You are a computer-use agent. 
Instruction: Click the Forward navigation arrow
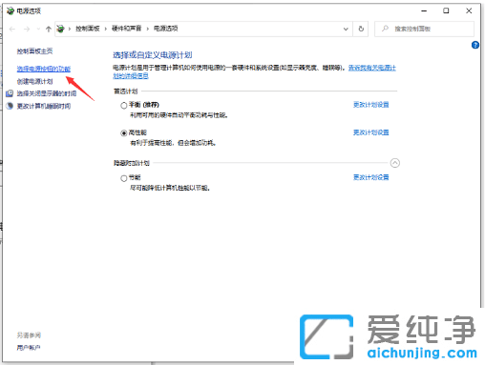[27, 29]
